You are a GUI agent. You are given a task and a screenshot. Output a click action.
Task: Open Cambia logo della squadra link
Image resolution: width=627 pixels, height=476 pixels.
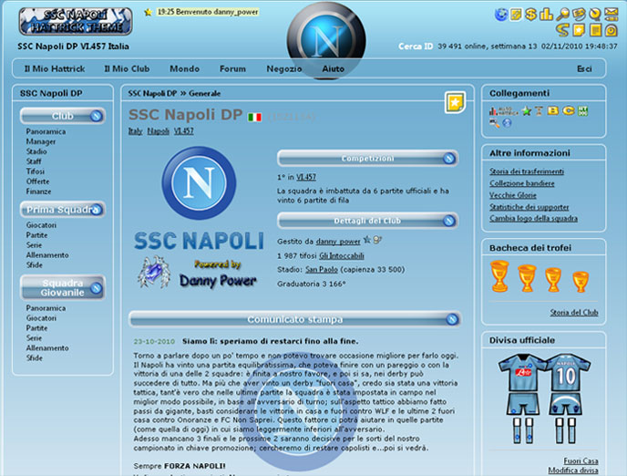[533, 219]
